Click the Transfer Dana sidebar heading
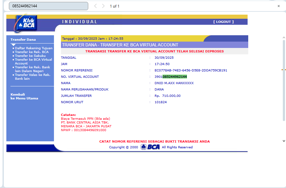This screenshot has height=188, width=286. tap(23, 40)
